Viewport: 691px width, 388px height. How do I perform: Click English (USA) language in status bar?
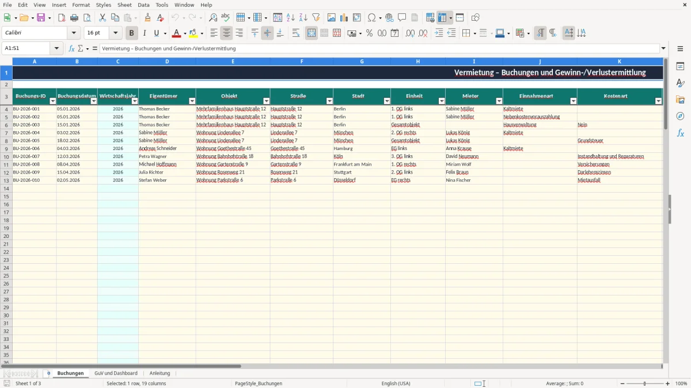click(x=396, y=383)
